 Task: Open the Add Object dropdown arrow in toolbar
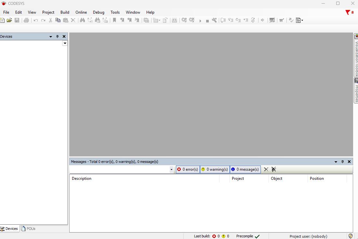point(159,20)
